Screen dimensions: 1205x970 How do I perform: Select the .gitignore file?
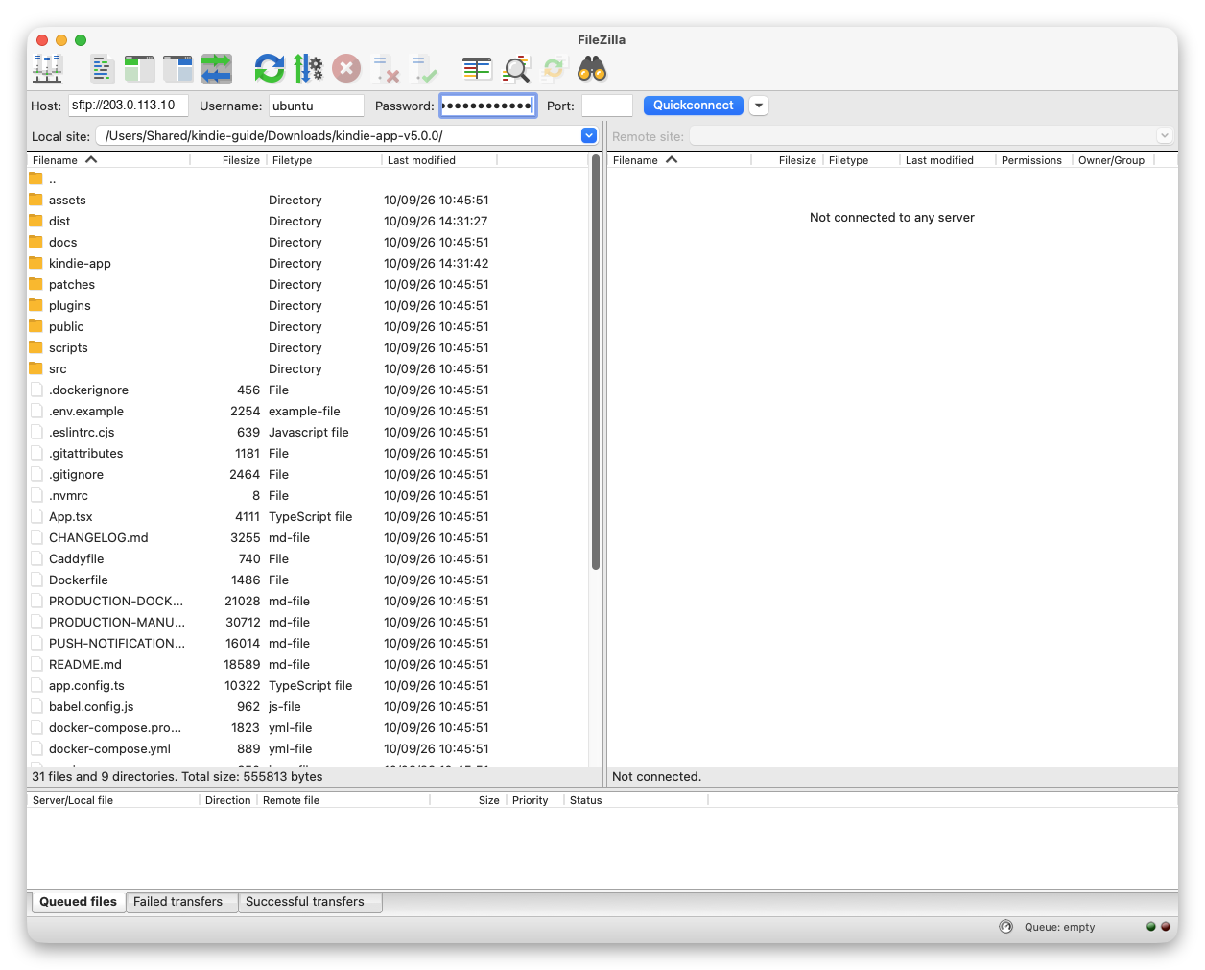tap(307, 474)
